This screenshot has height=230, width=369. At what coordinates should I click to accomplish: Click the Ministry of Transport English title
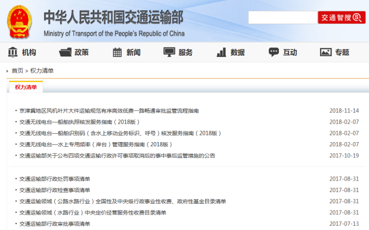coord(114,34)
